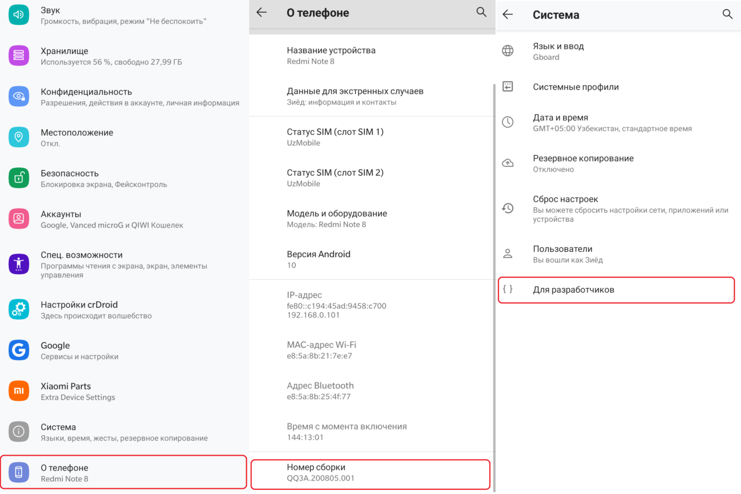The image size is (741, 494).
Task: Tap the clock icon for Дата и время
Action: pyautogui.click(x=508, y=122)
